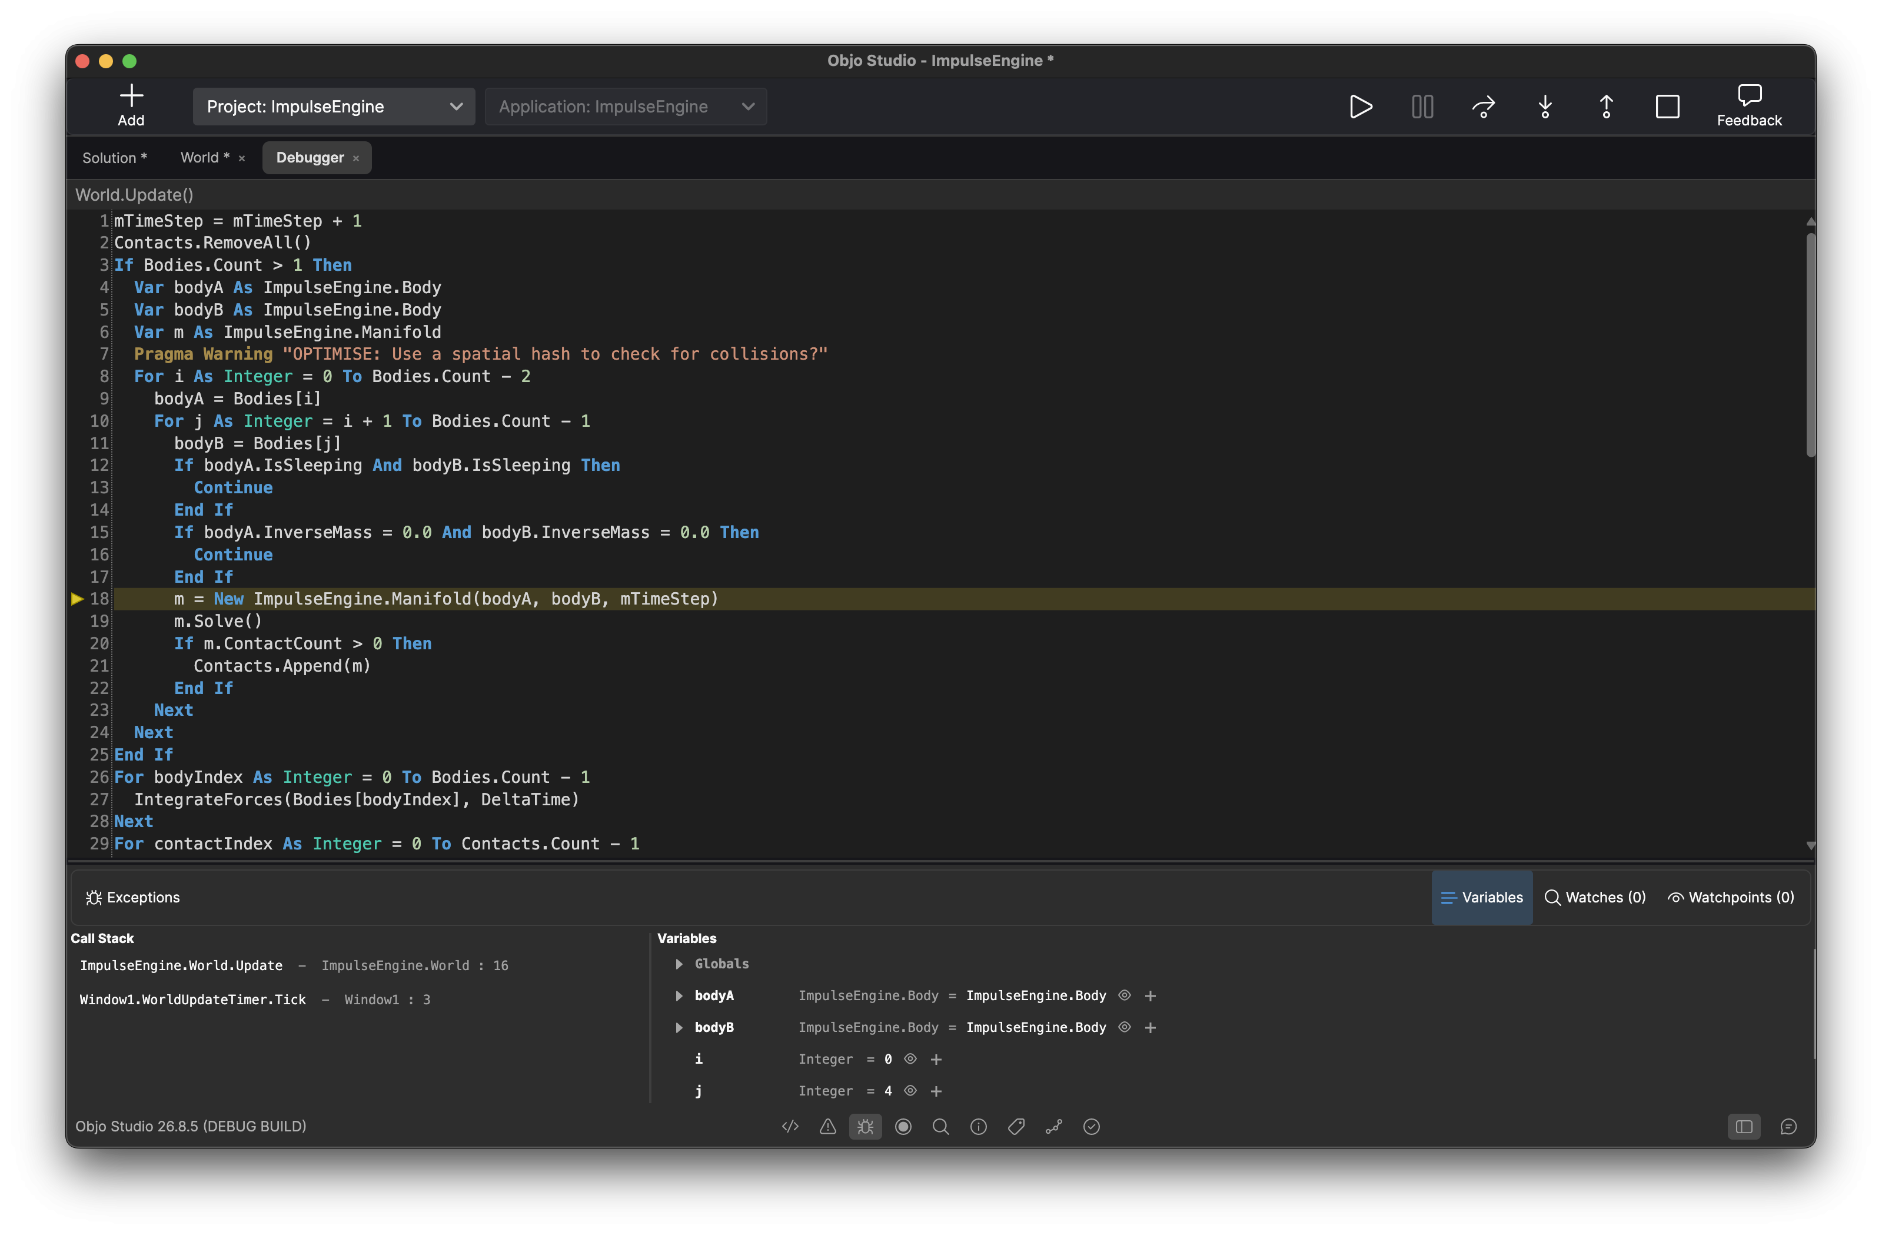Click the variables panel scrollbar
Screen dimensions: 1882x1235
[x=1813, y=1004]
